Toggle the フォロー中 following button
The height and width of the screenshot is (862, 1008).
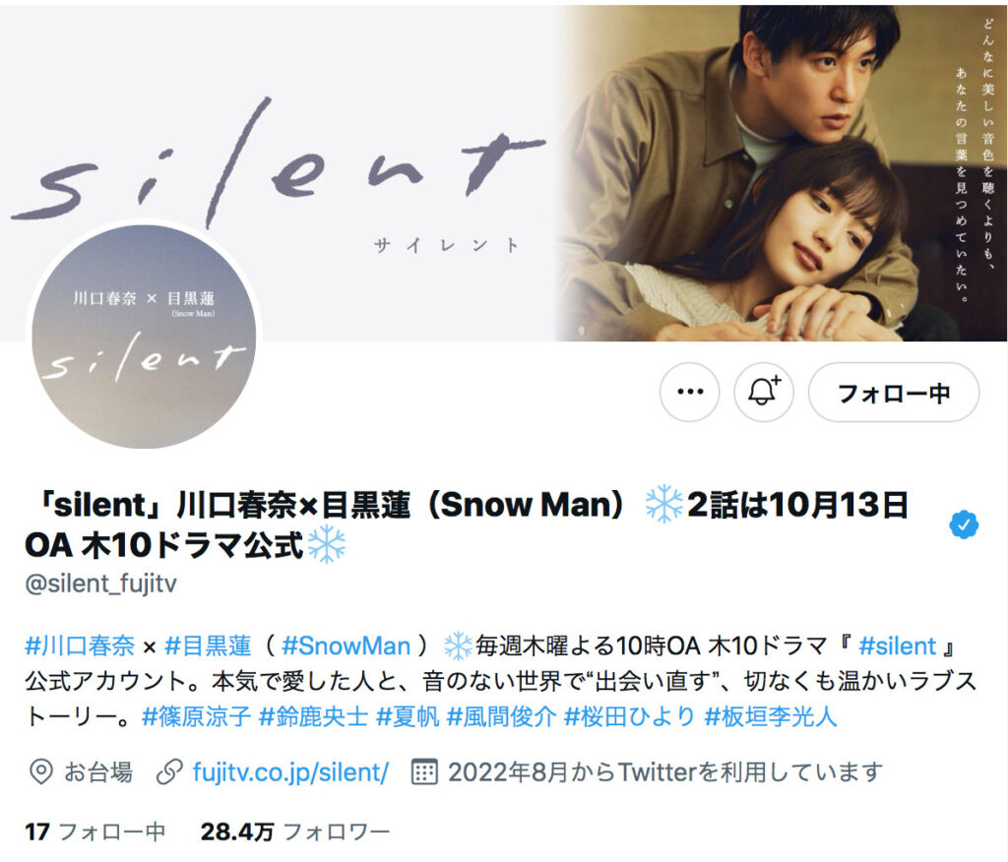(894, 392)
